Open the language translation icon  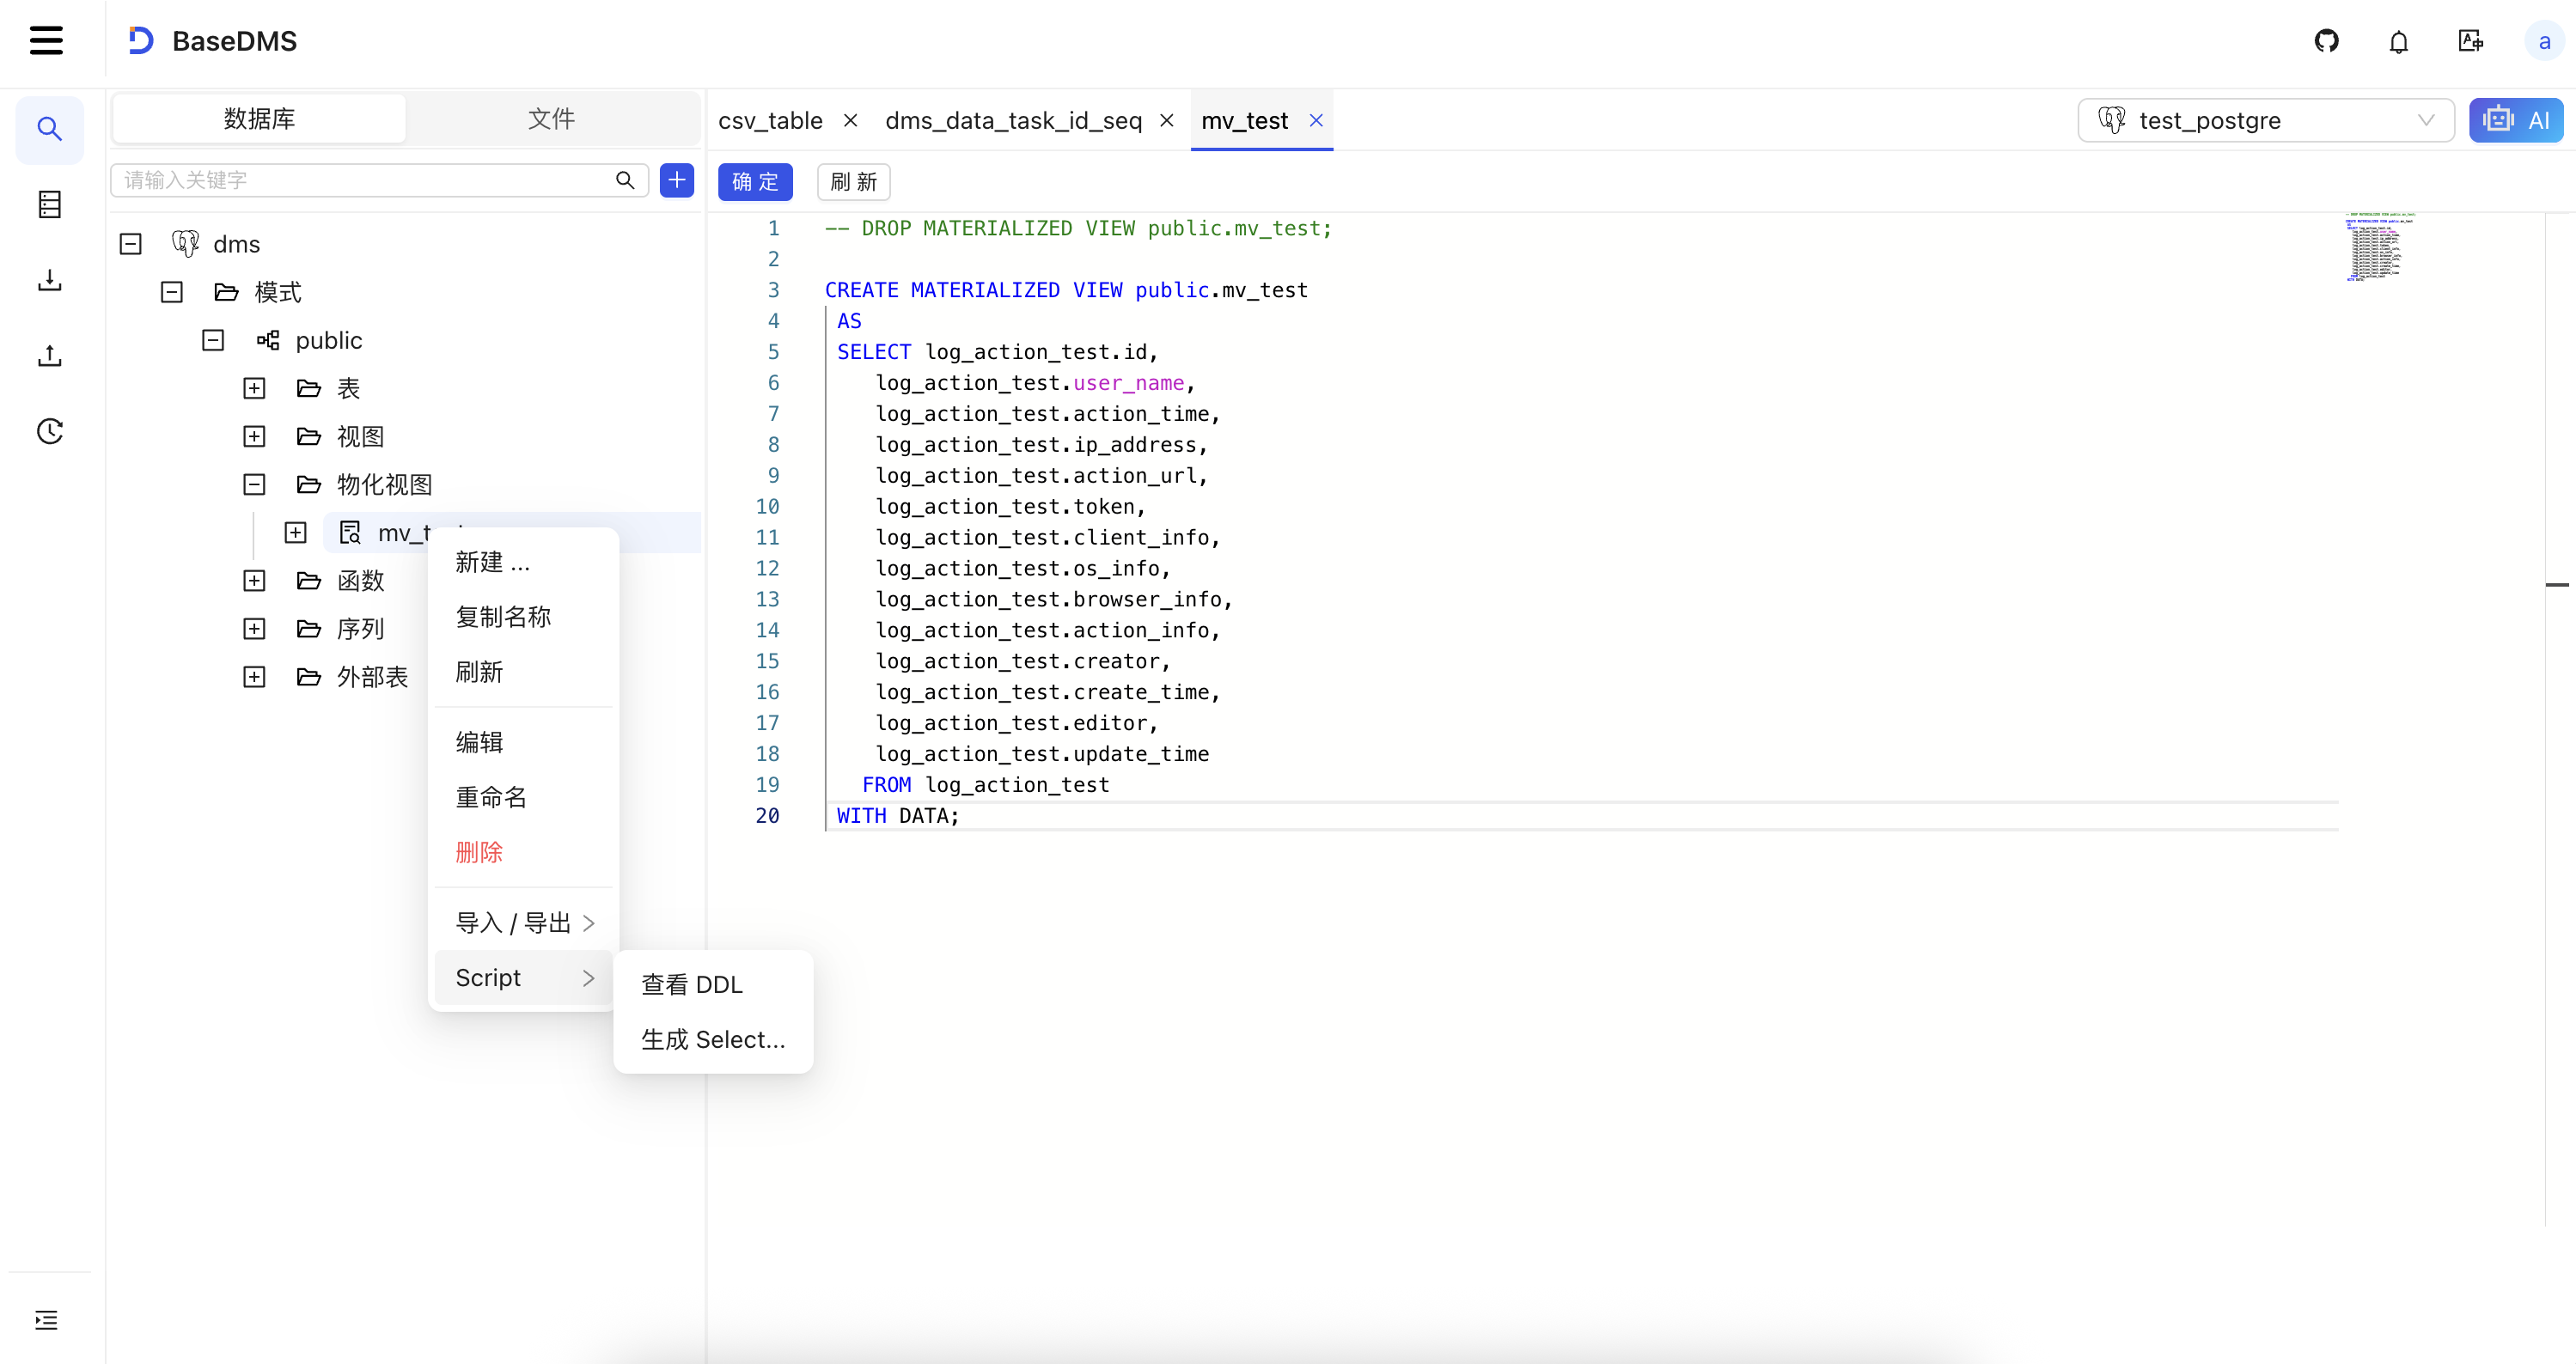(2470, 41)
